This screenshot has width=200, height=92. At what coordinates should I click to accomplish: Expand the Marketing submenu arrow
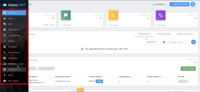tap(22, 64)
